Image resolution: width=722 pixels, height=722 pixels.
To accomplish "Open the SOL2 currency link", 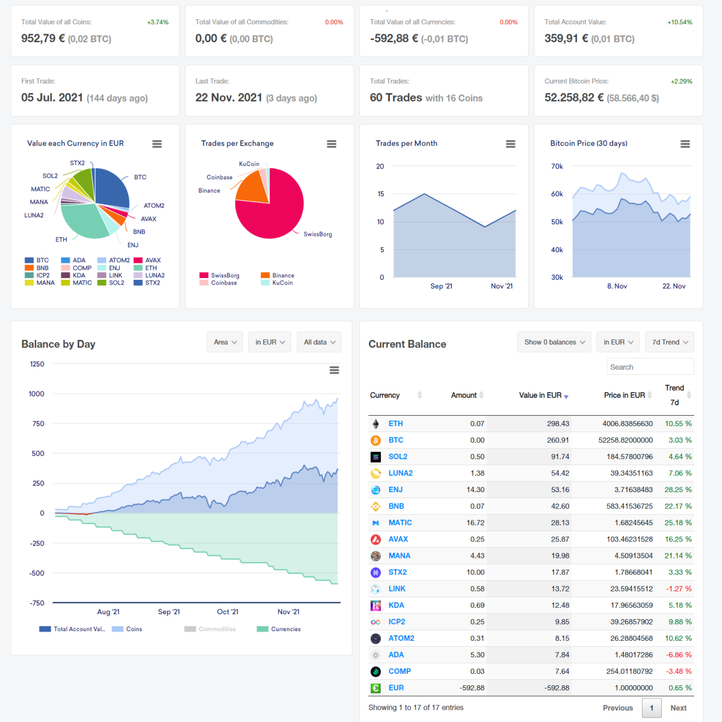I will point(398,457).
